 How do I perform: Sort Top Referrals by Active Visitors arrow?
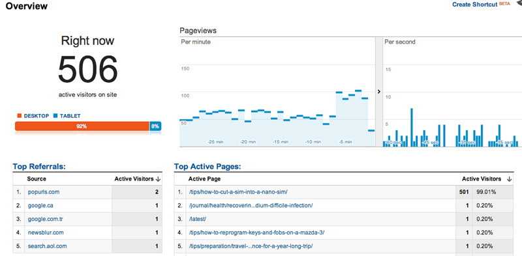158,179
